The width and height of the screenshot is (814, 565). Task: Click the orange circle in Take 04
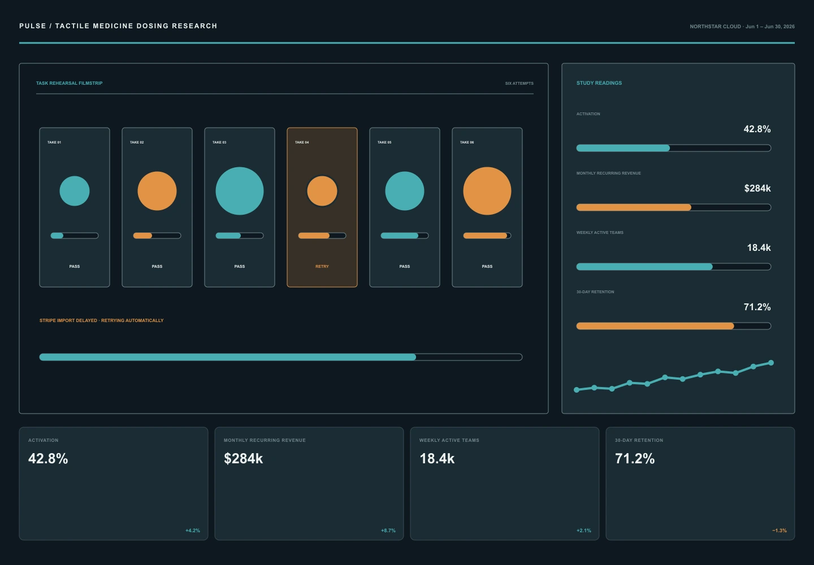point(322,191)
